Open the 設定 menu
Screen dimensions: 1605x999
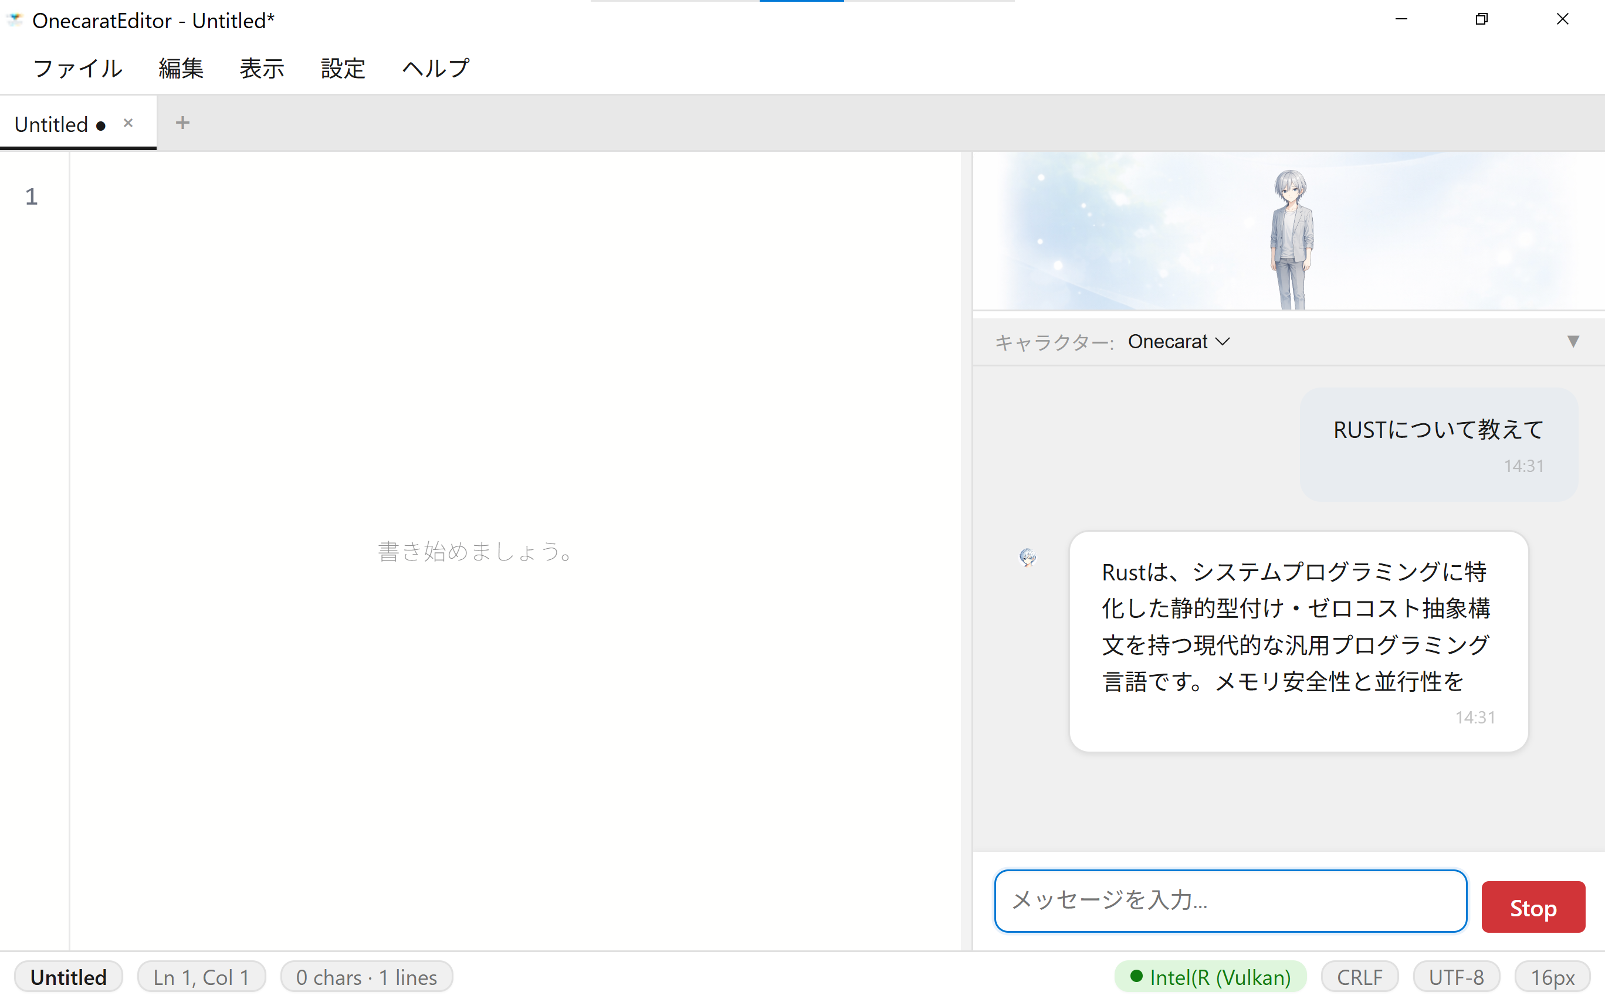coord(343,69)
